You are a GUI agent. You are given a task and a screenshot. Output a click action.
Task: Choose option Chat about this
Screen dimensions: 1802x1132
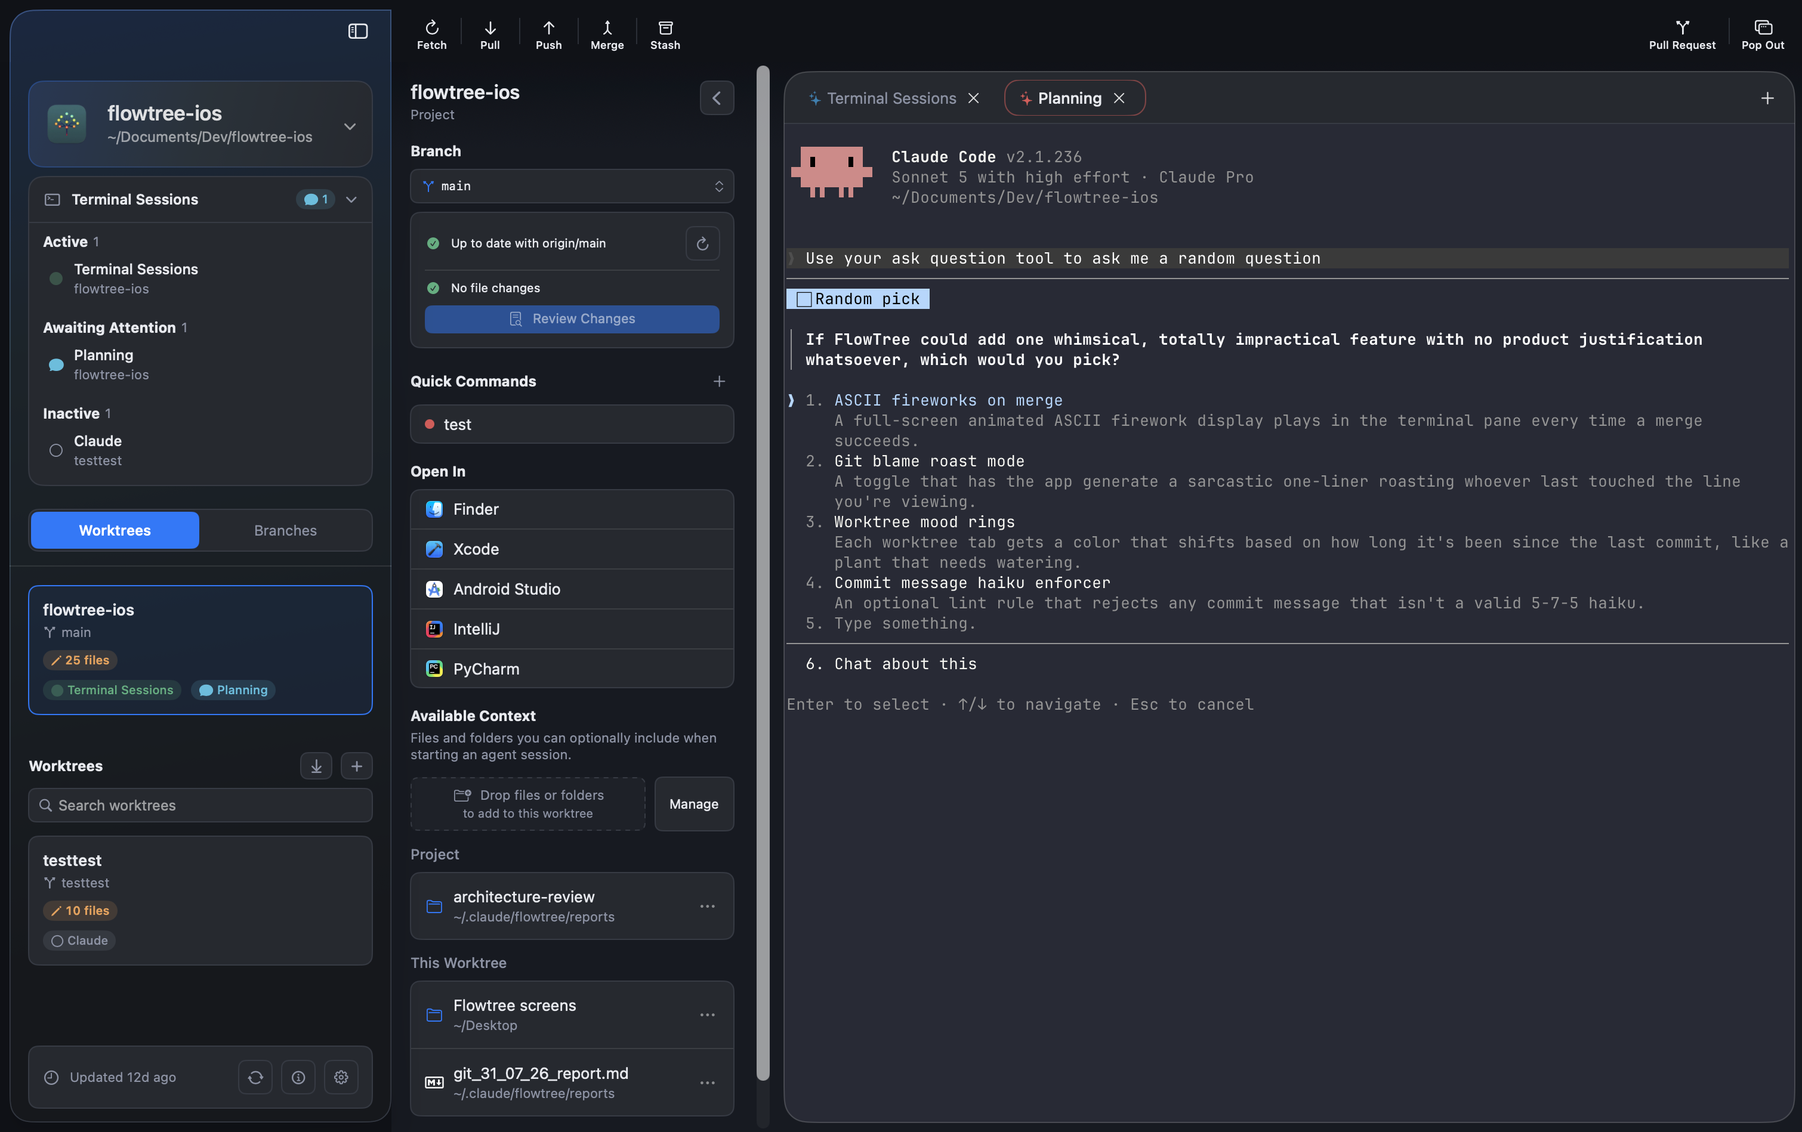pos(905,664)
